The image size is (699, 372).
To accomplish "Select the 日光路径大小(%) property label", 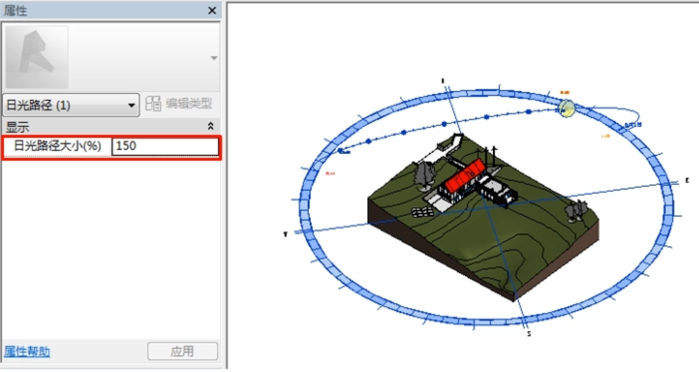I will pyautogui.click(x=58, y=145).
